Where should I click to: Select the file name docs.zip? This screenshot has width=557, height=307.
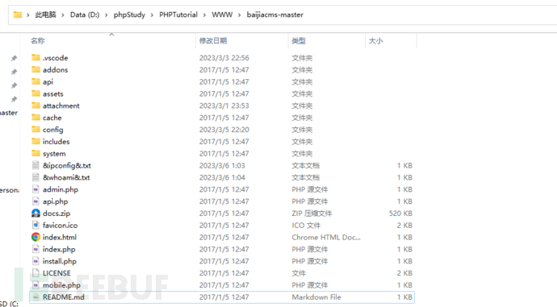pyautogui.click(x=57, y=213)
